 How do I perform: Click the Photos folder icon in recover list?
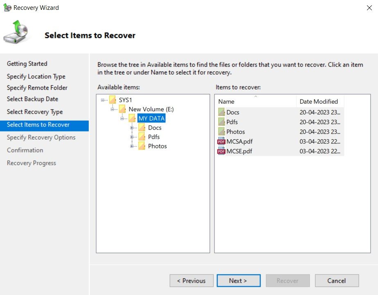coord(221,132)
